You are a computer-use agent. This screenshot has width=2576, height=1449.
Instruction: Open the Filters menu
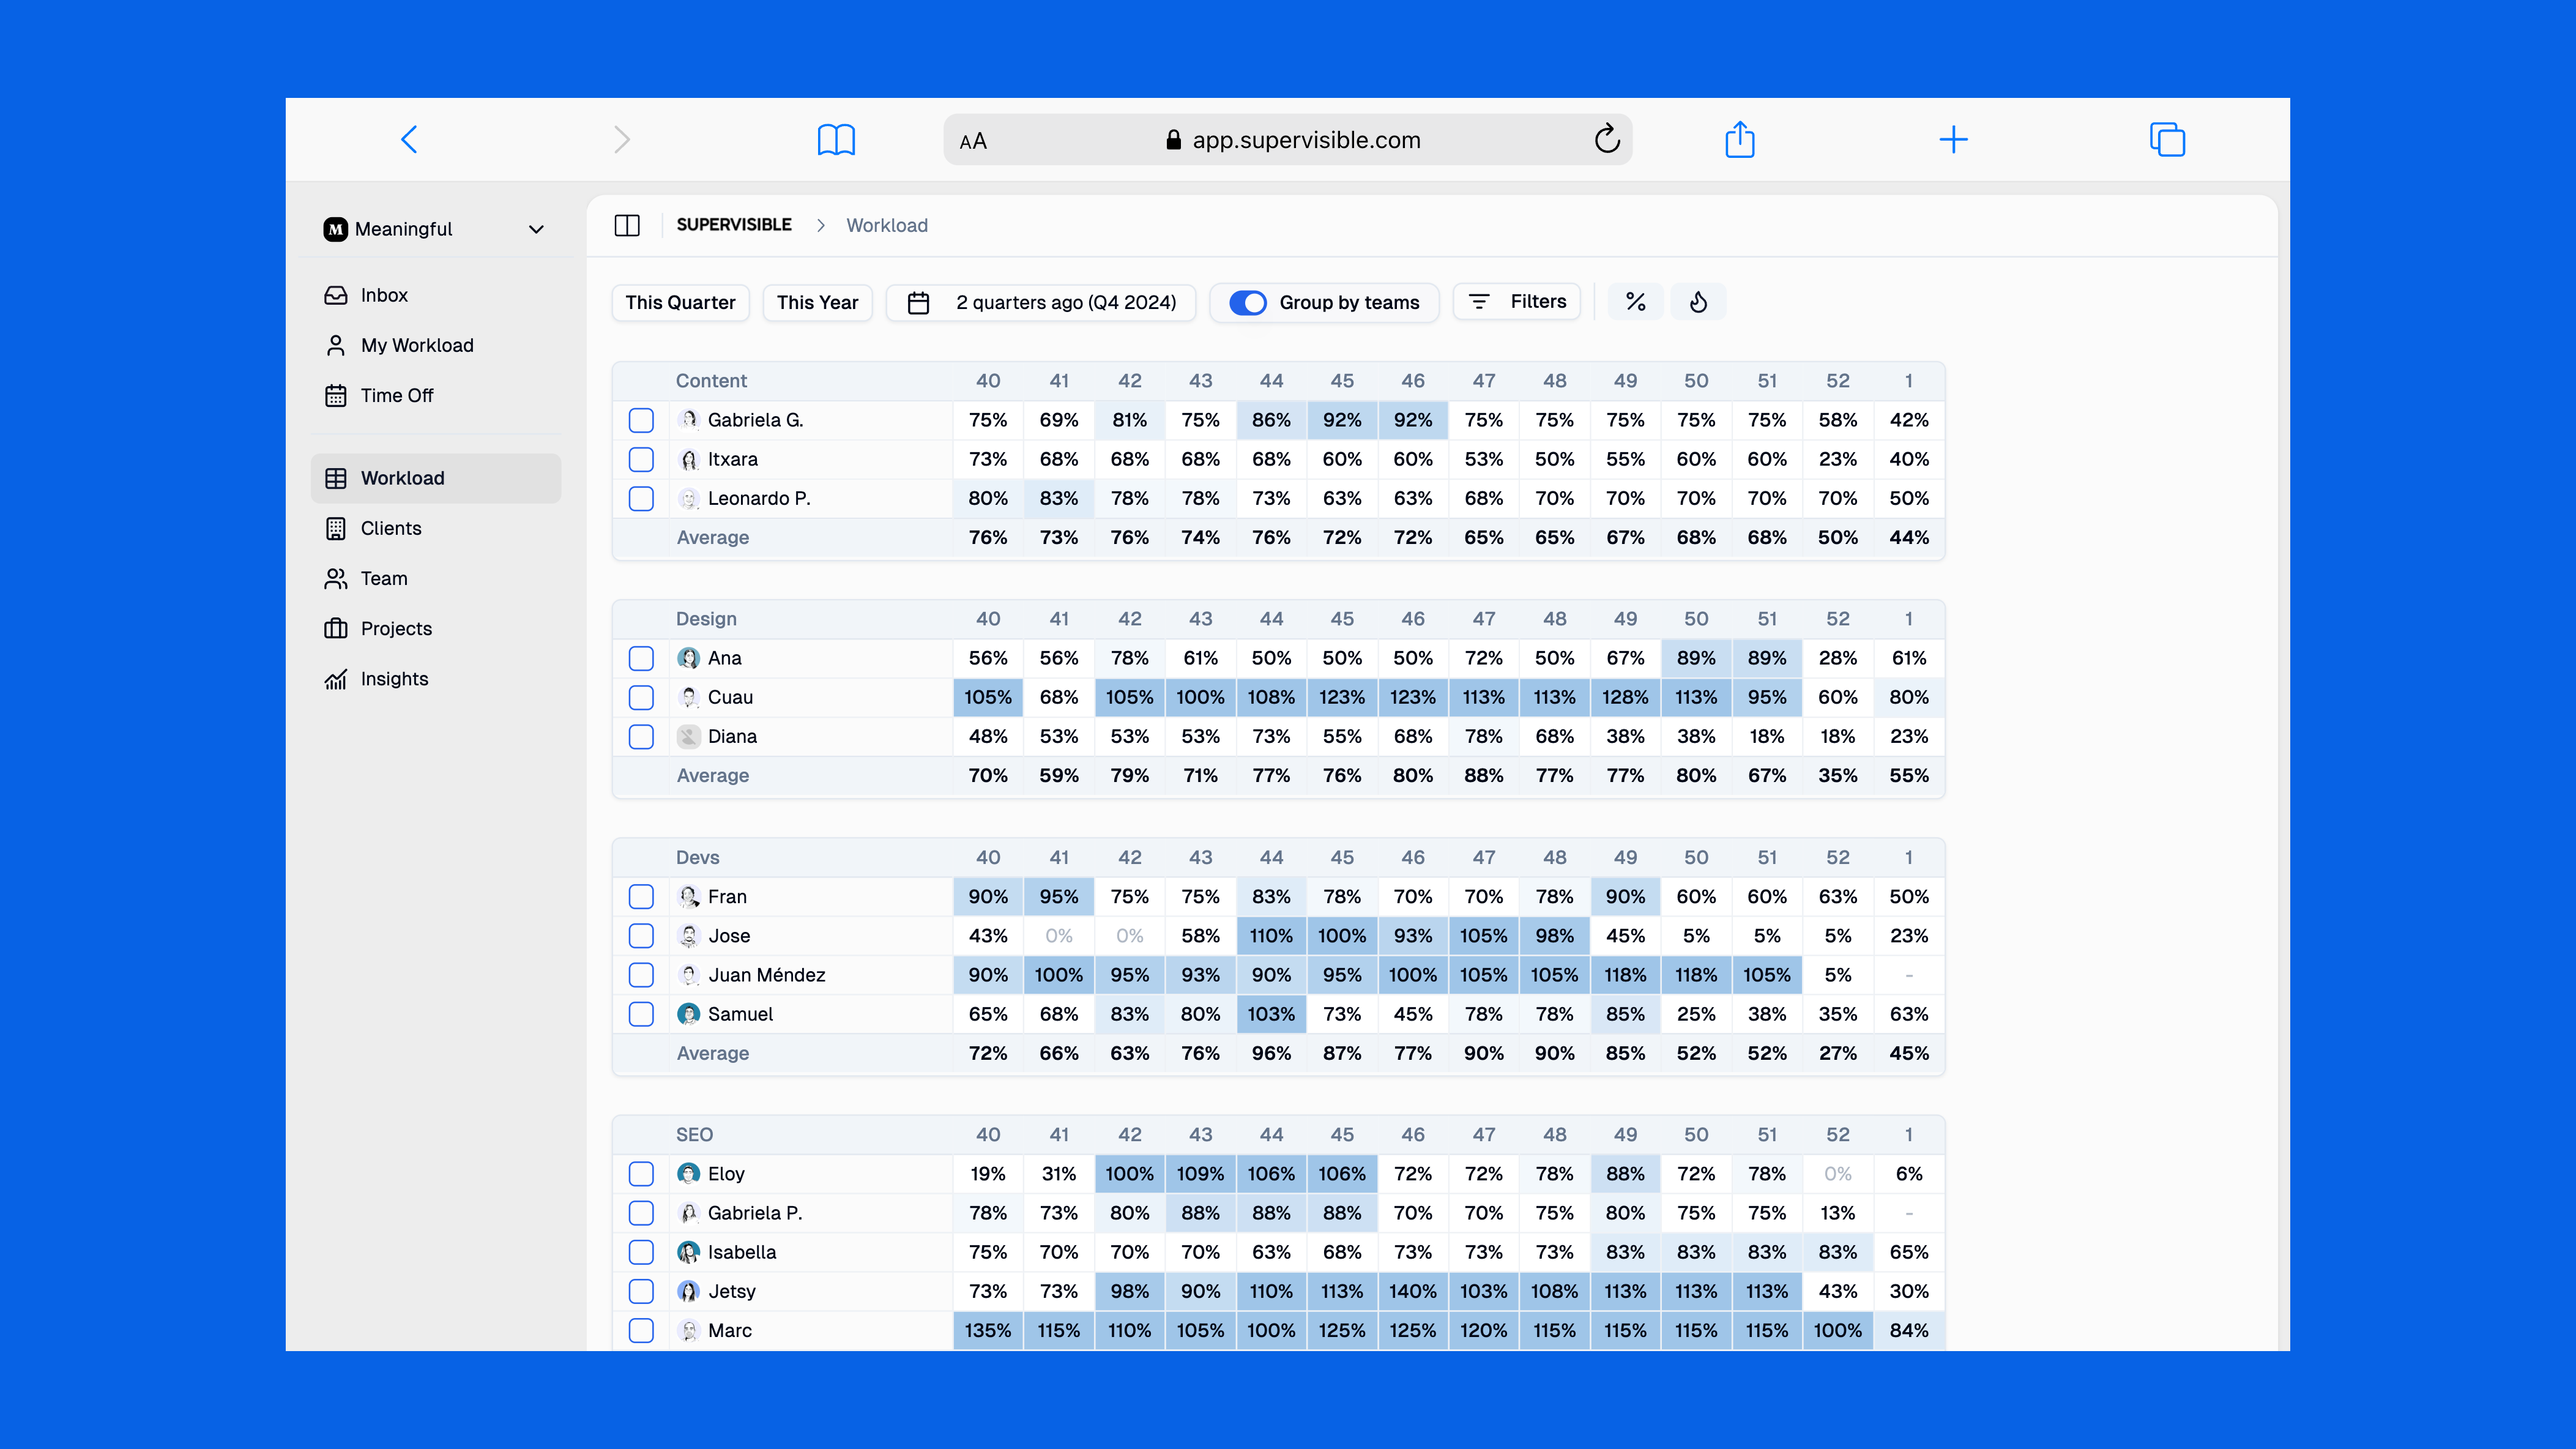[1517, 302]
